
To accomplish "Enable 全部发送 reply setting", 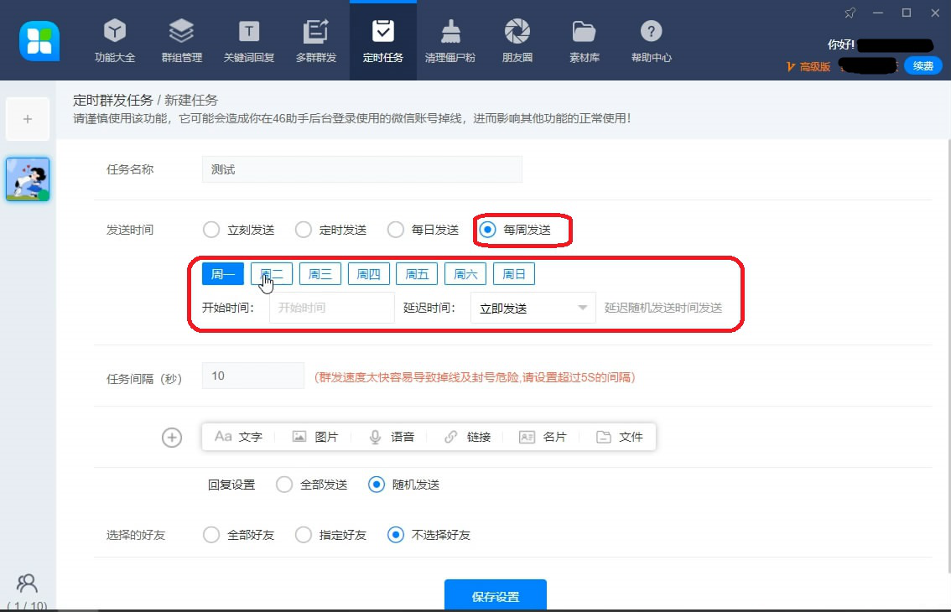I will click(x=285, y=484).
